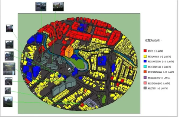Select the yellow PERUMAHAN 1-2 LANTAI swatch
Screen dimensions: 179x117
(x=145, y=56)
